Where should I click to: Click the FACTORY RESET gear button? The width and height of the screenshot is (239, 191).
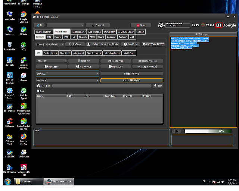pos(153,44)
